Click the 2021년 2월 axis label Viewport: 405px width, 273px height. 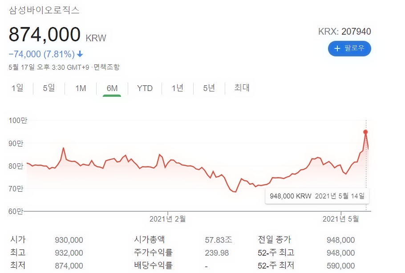[x=168, y=219]
